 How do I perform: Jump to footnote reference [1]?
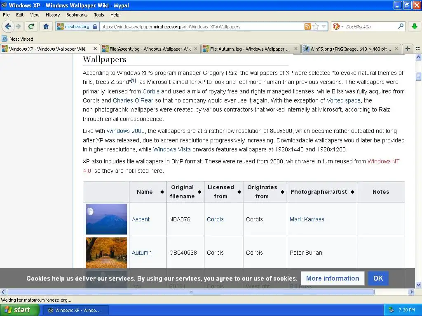pyautogui.click(x=133, y=80)
